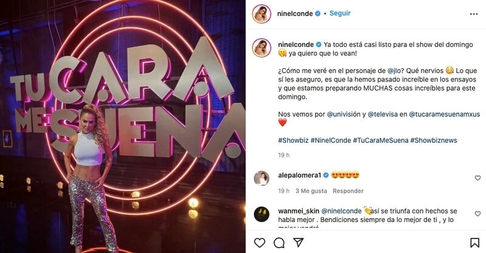The image size is (486, 253).
Task: Open the @univisión mention
Action: (x=344, y=114)
